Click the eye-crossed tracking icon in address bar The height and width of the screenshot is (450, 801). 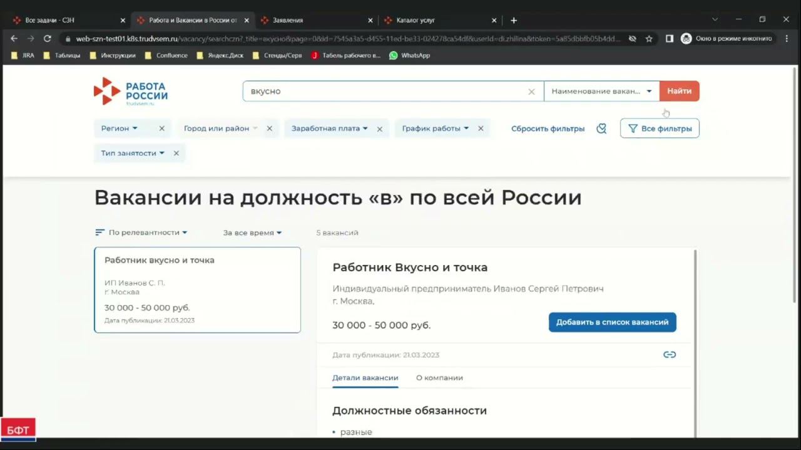coord(633,39)
